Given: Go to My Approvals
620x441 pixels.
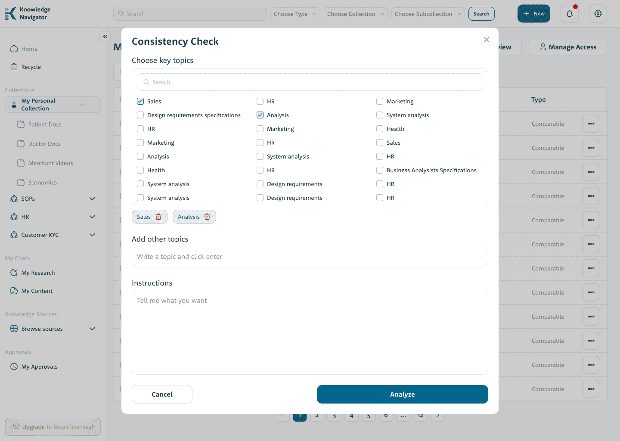Looking at the screenshot, I should pos(39,366).
